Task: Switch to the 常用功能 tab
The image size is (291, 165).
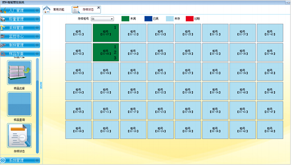Action: 57,9
